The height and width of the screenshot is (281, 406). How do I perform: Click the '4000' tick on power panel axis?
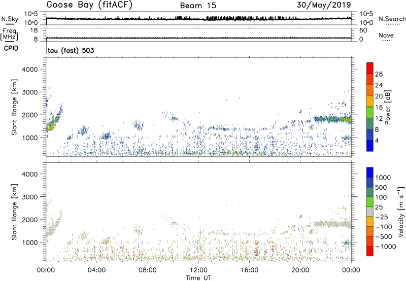(x=29, y=69)
